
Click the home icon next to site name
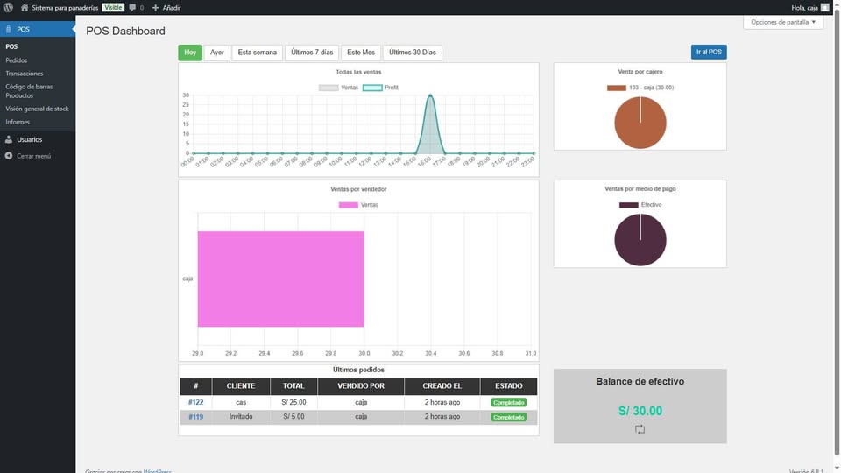click(x=25, y=8)
